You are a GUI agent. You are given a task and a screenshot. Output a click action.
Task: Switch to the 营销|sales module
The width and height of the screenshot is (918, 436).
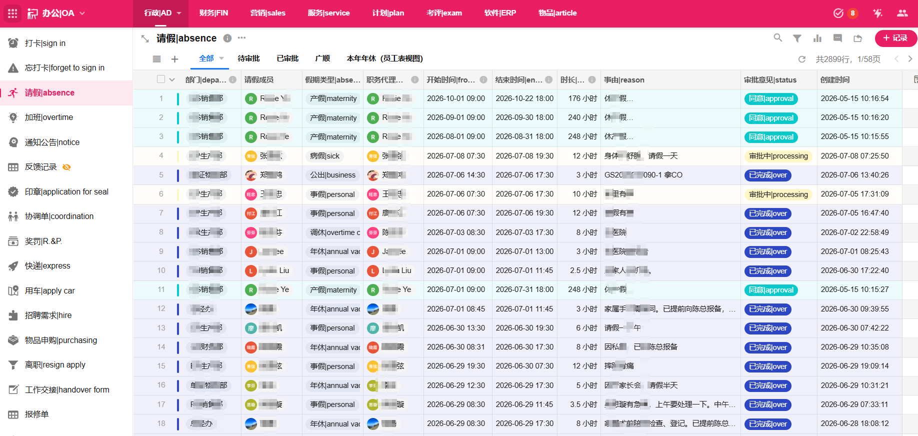[268, 13]
